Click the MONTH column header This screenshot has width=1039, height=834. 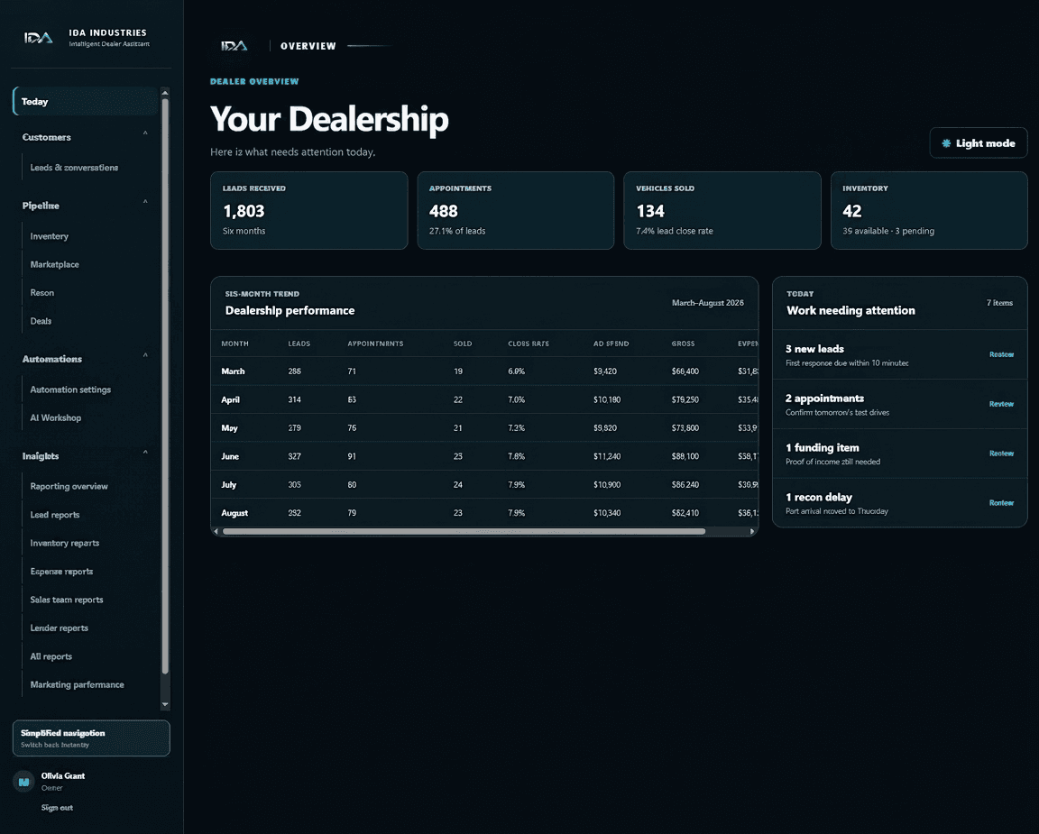235,344
